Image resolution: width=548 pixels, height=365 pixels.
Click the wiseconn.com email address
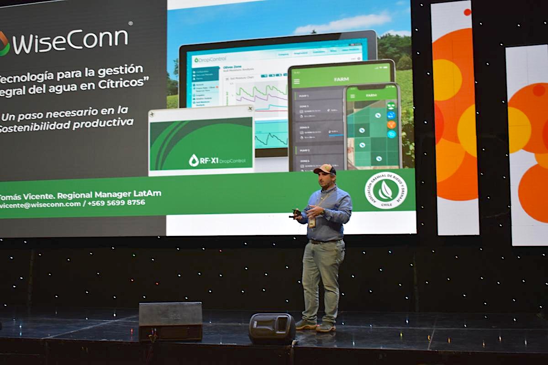click(40, 204)
